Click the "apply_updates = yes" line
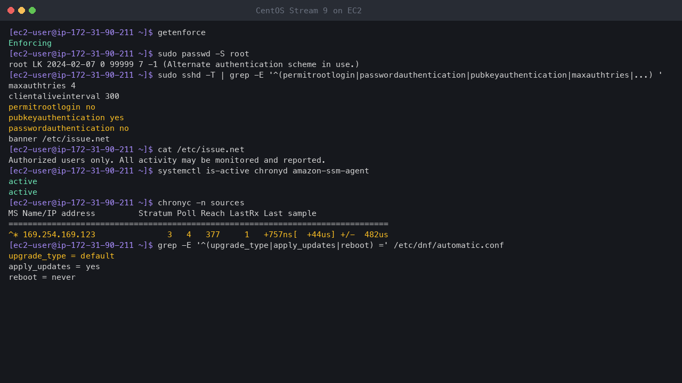The image size is (682, 383). (x=54, y=267)
